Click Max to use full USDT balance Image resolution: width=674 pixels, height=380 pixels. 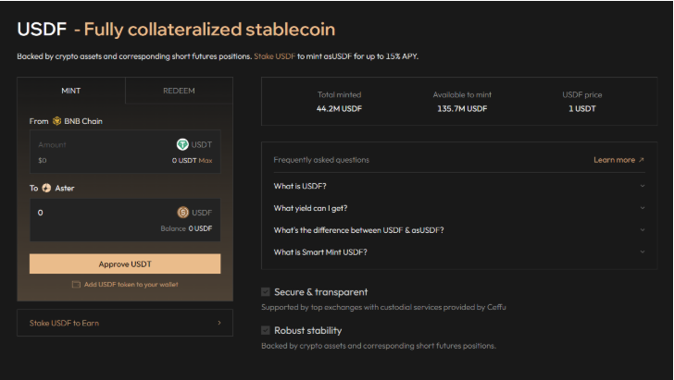pyautogui.click(x=206, y=161)
